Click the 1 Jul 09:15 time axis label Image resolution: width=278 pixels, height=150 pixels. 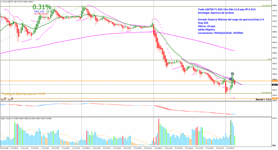click(x=14, y=148)
